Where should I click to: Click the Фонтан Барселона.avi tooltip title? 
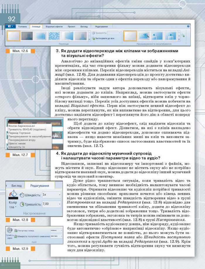[x=21, y=126]
